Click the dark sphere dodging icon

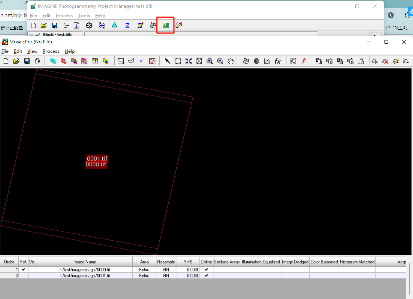coord(257,61)
